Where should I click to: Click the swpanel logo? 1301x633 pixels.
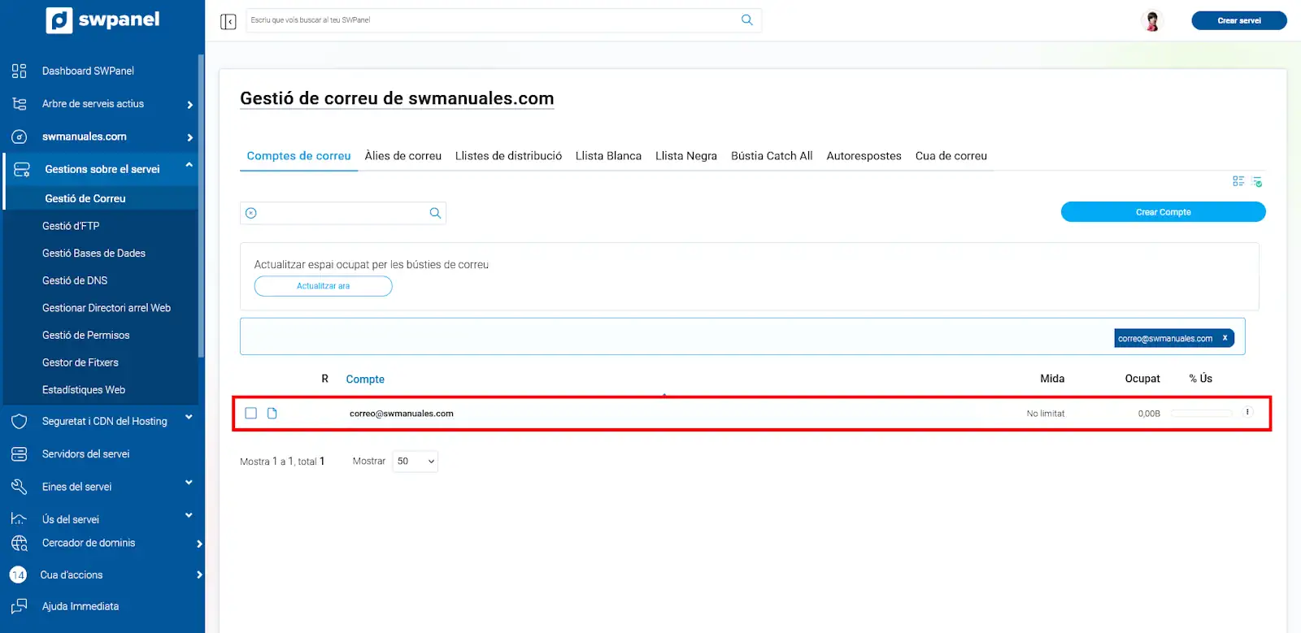(102, 20)
